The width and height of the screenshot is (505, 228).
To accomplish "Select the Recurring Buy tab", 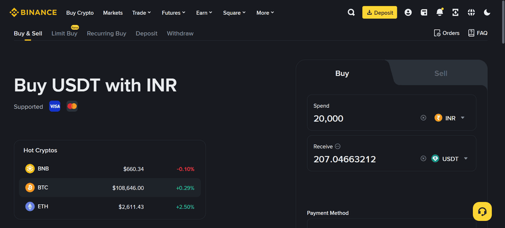I will [x=106, y=33].
